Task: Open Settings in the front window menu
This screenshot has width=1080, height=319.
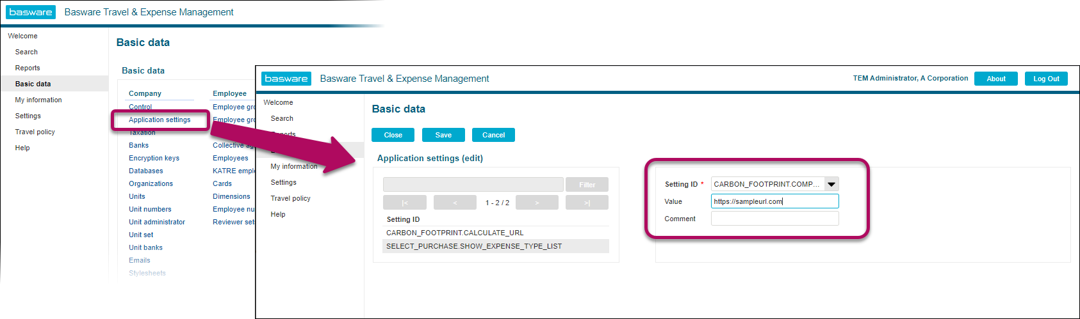Action: click(283, 182)
